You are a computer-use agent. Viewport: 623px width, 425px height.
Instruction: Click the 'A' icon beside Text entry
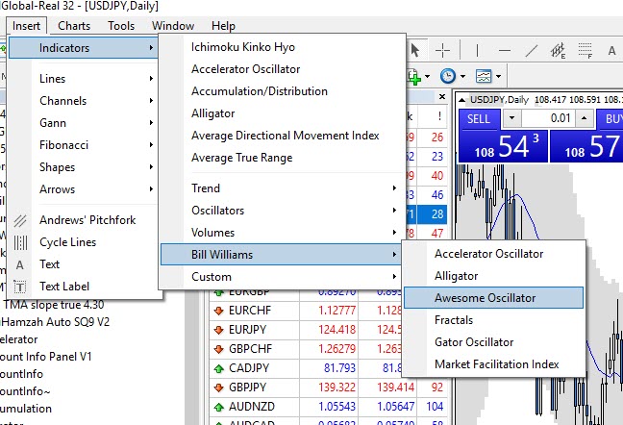pyautogui.click(x=20, y=265)
